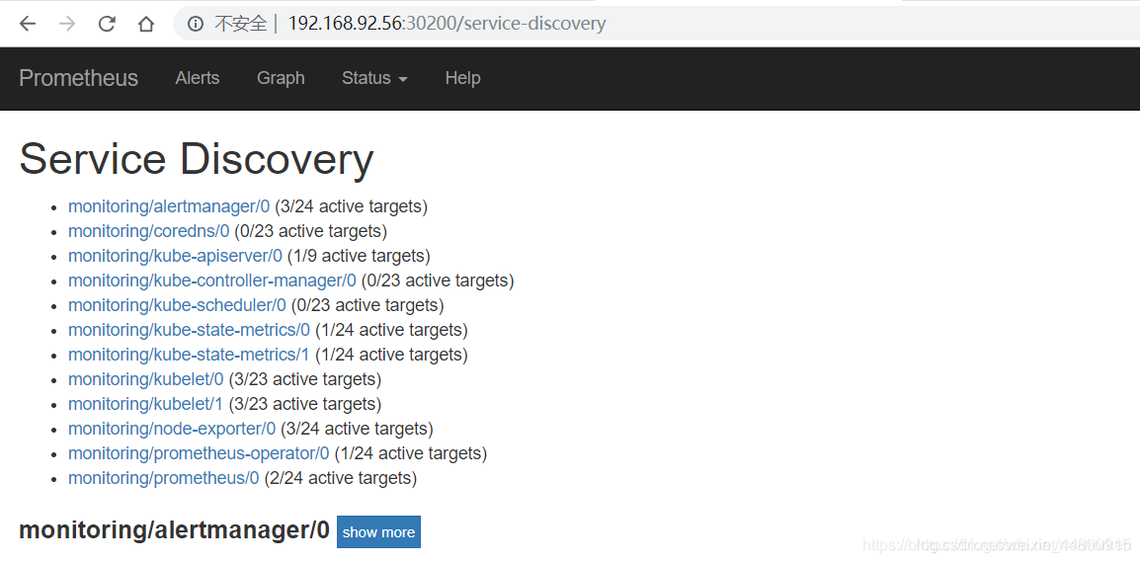Click "(3/24 active targets)" beside node-exporter/0

click(357, 429)
